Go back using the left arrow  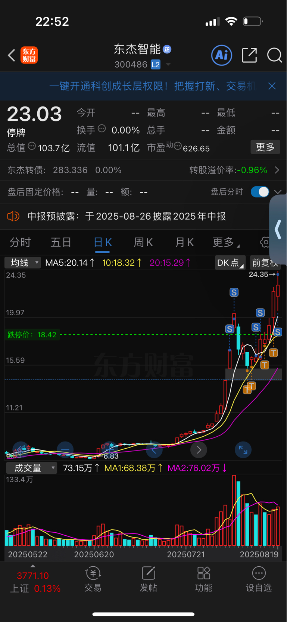(12, 55)
